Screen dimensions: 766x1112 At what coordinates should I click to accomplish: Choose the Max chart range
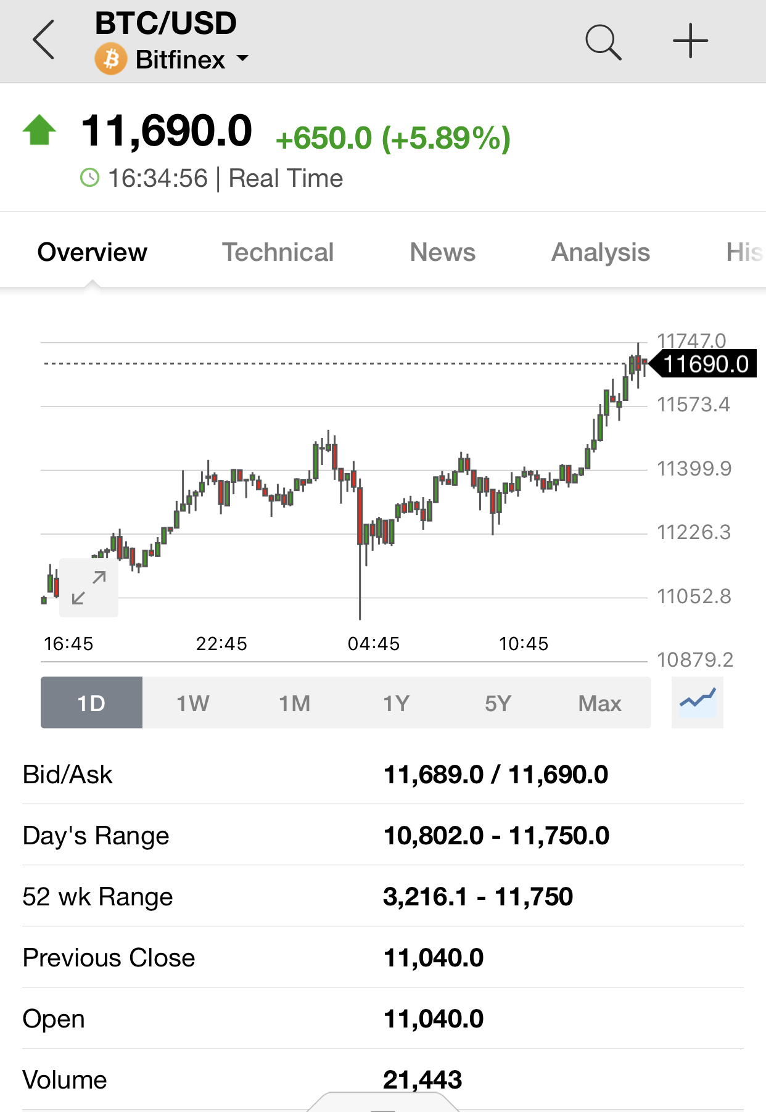tap(600, 702)
